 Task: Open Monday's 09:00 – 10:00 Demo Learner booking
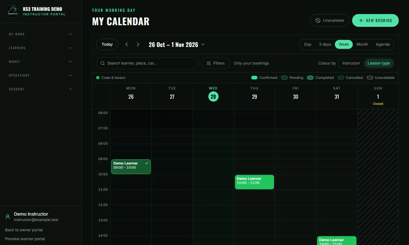tap(131, 167)
